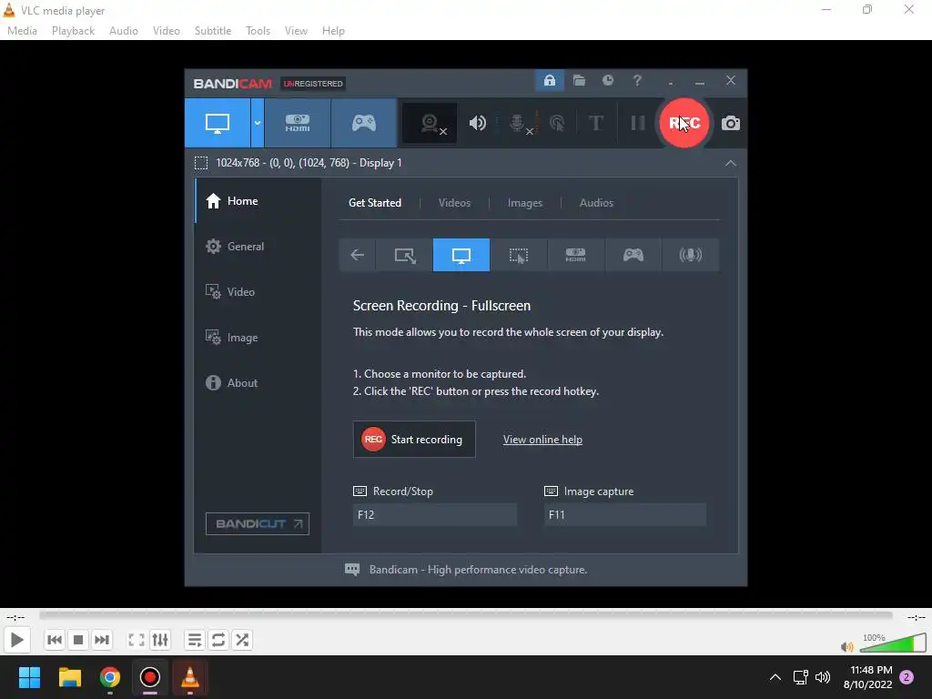Toggle VLC playlist button
Viewport: 932px width, 699px height.
(195, 640)
